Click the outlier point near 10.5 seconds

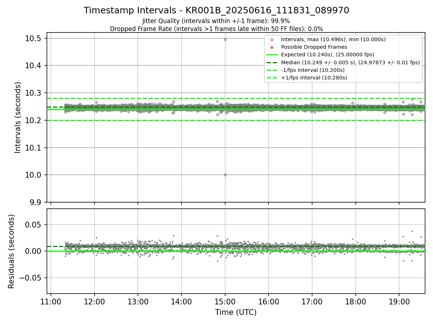[225, 39]
